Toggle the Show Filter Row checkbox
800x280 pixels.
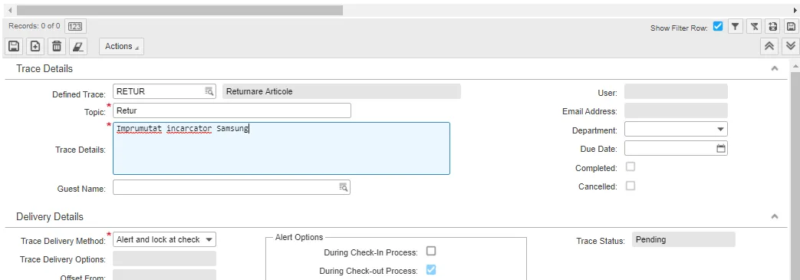coord(717,27)
